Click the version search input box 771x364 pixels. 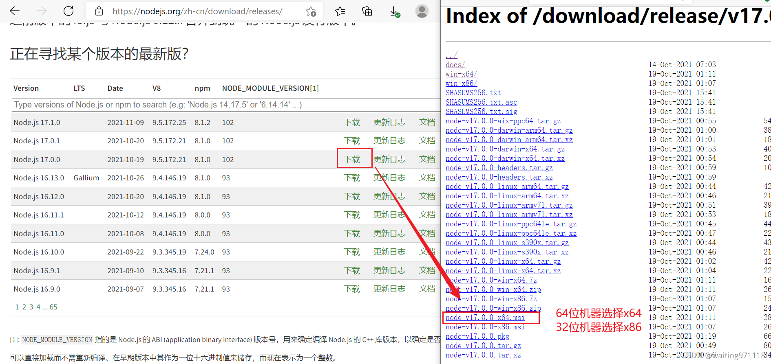pos(227,105)
